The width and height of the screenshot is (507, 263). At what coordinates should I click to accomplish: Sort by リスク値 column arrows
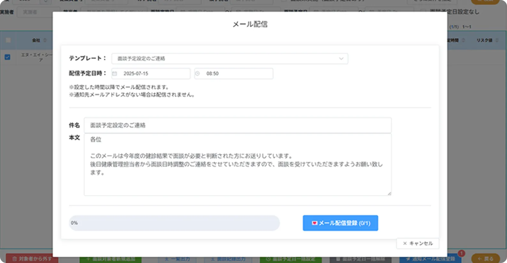click(x=497, y=40)
